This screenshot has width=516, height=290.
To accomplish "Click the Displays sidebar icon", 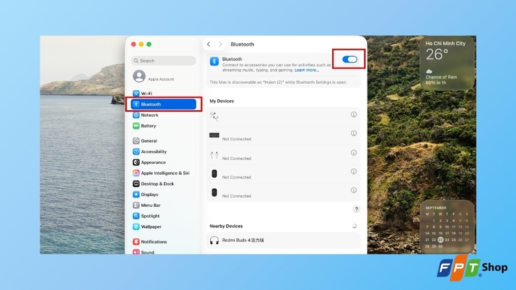I will pos(136,195).
